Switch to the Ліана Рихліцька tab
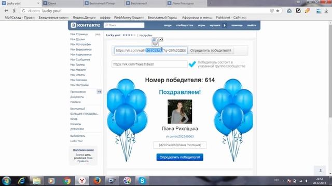The height and width of the screenshot is (186, 332). coord(186,3)
